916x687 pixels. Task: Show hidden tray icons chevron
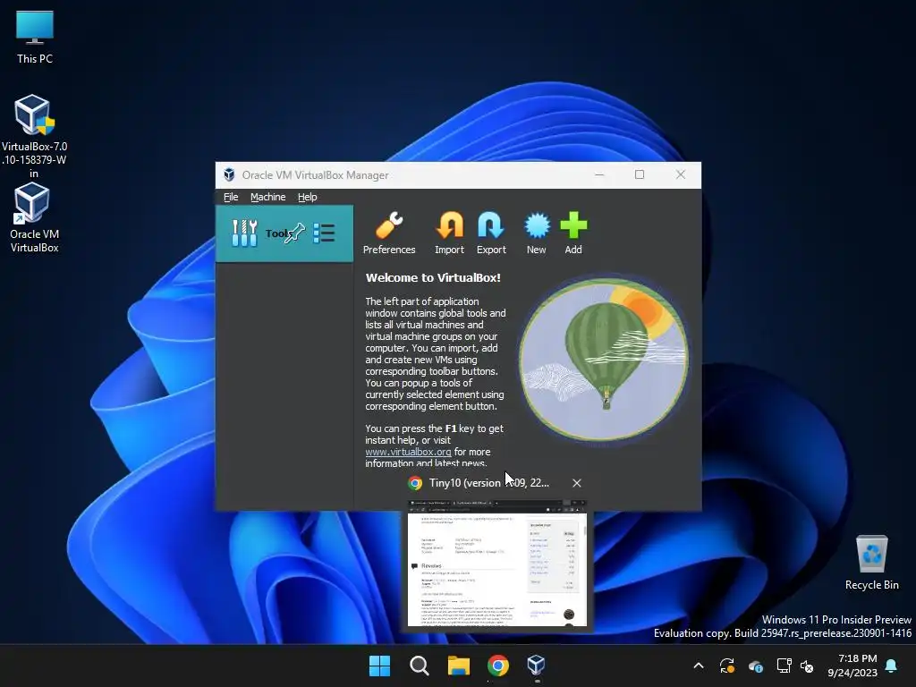(x=699, y=666)
